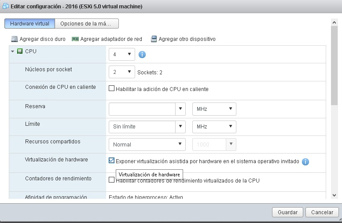Click the VM icon in the dialog title bar
This screenshot has height=223, width=342.
pyautogui.click(x=6, y=7)
